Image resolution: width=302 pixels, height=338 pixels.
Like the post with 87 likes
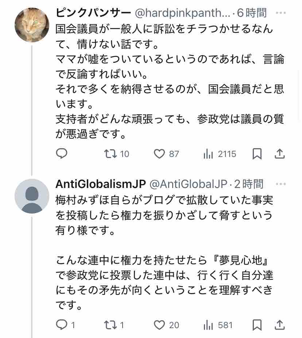[x=159, y=154]
